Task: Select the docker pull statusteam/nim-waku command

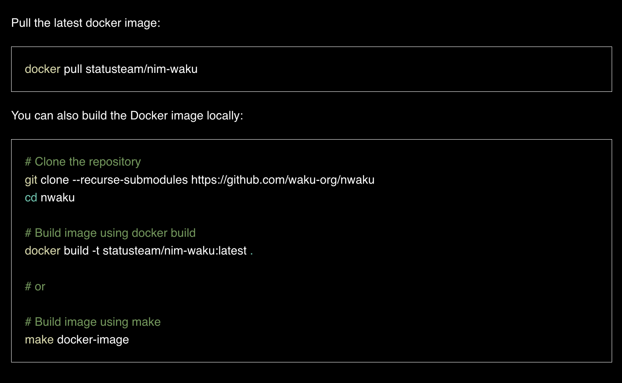Action: tap(111, 69)
